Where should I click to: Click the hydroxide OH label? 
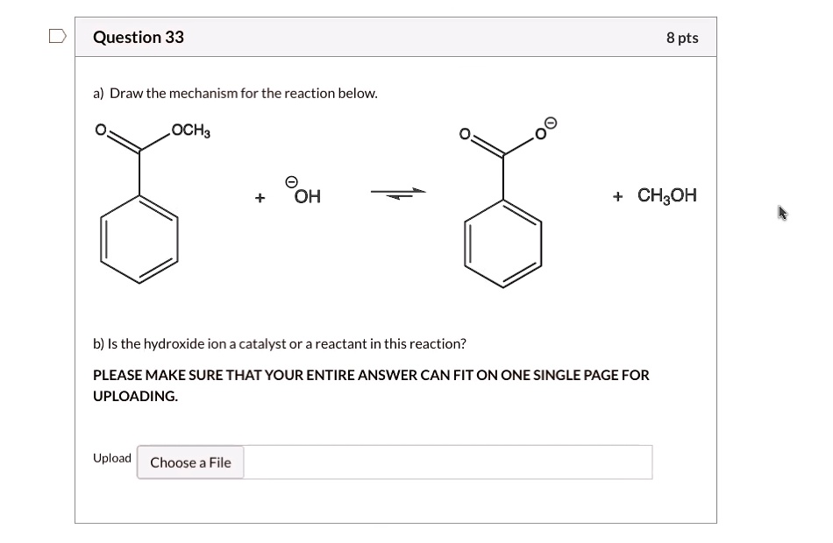(x=308, y=196)
